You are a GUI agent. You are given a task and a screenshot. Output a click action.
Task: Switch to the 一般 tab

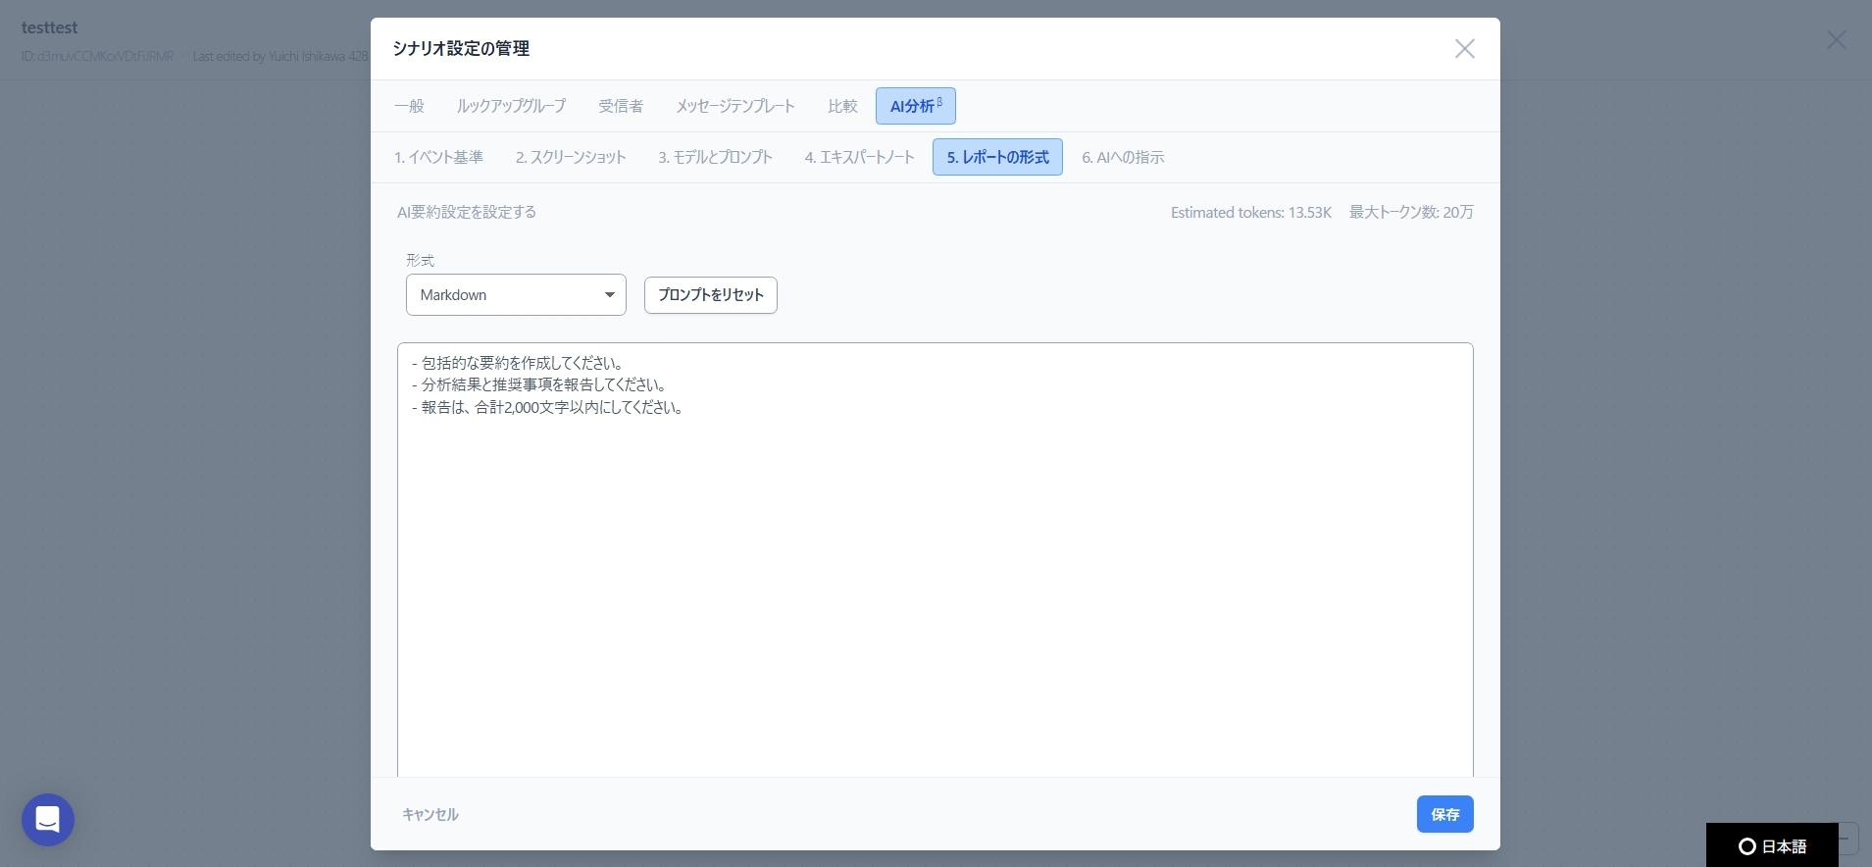409,106
